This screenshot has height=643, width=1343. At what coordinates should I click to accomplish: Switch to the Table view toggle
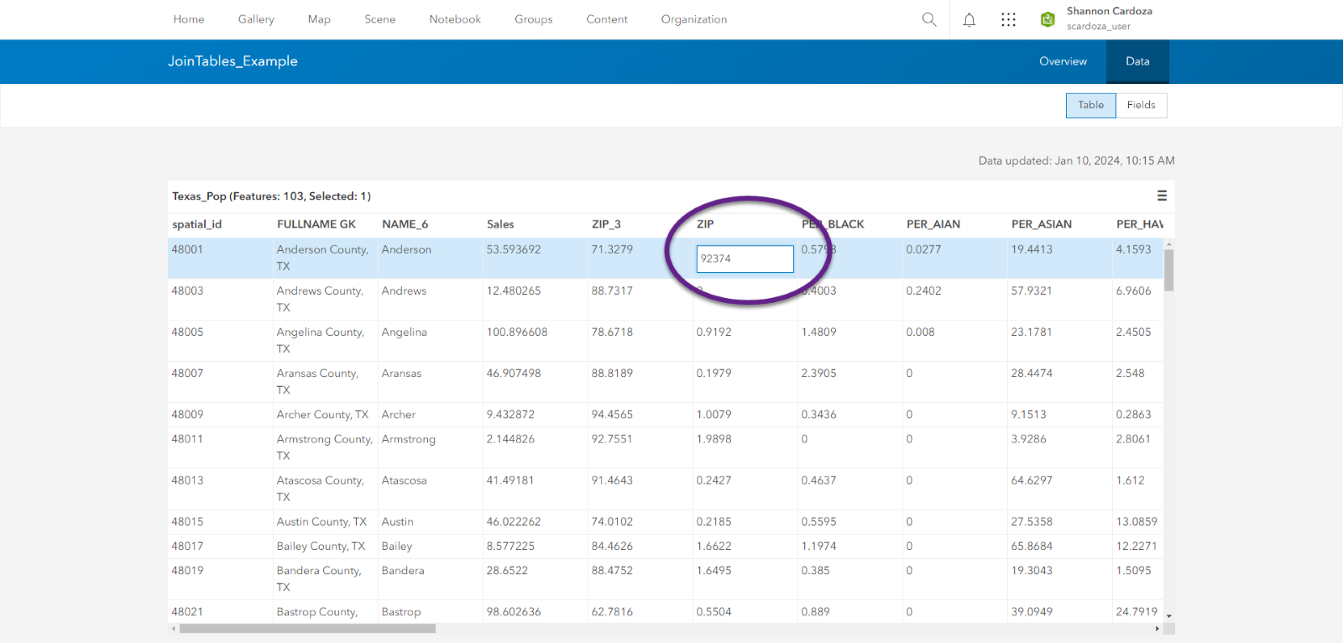[x=1090, y=105]
